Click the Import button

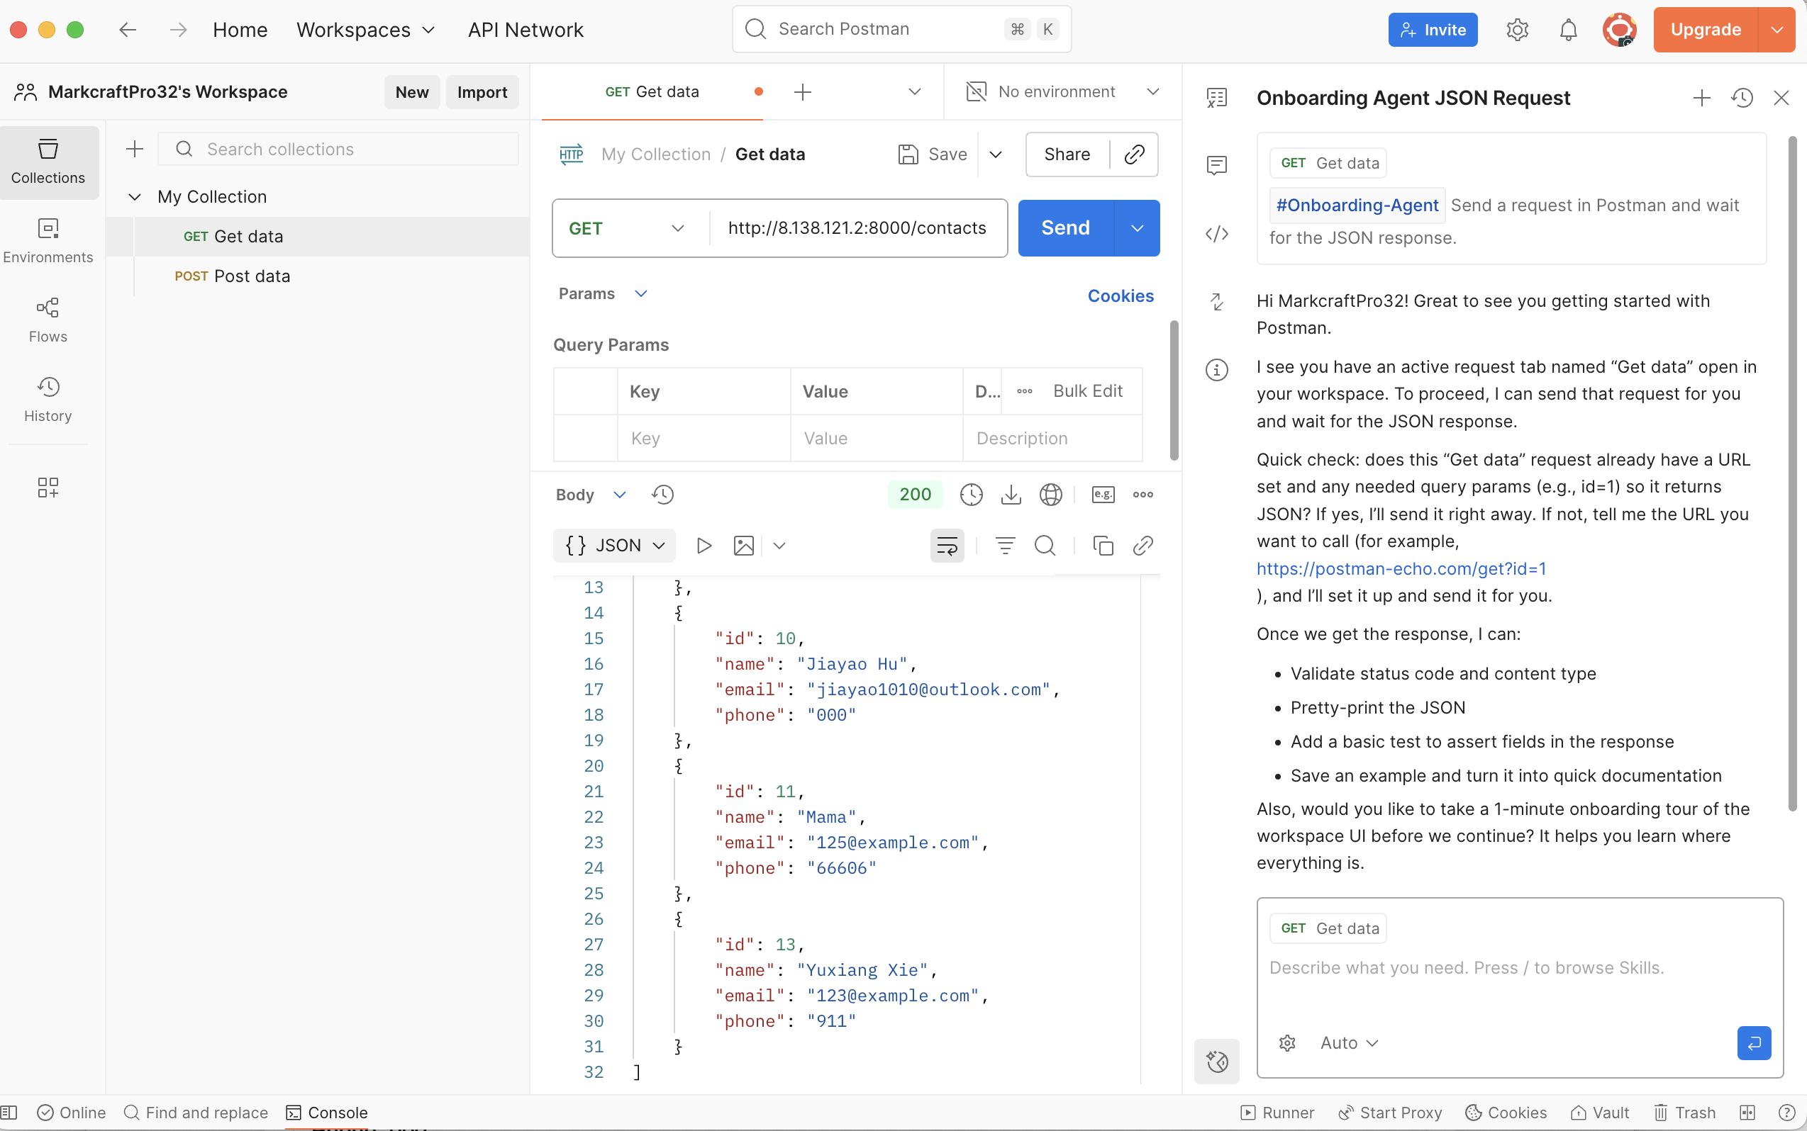pyautogui.click(x=482, y=92)
